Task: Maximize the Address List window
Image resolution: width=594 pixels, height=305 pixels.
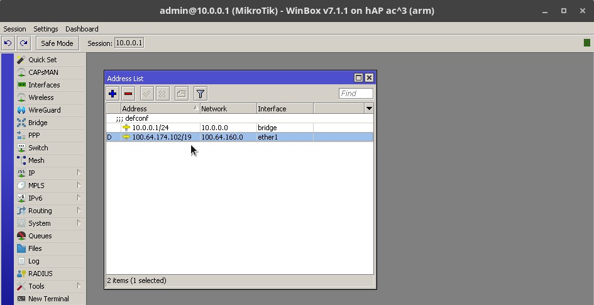Action: pyautogui.click(x=358, y=78)
